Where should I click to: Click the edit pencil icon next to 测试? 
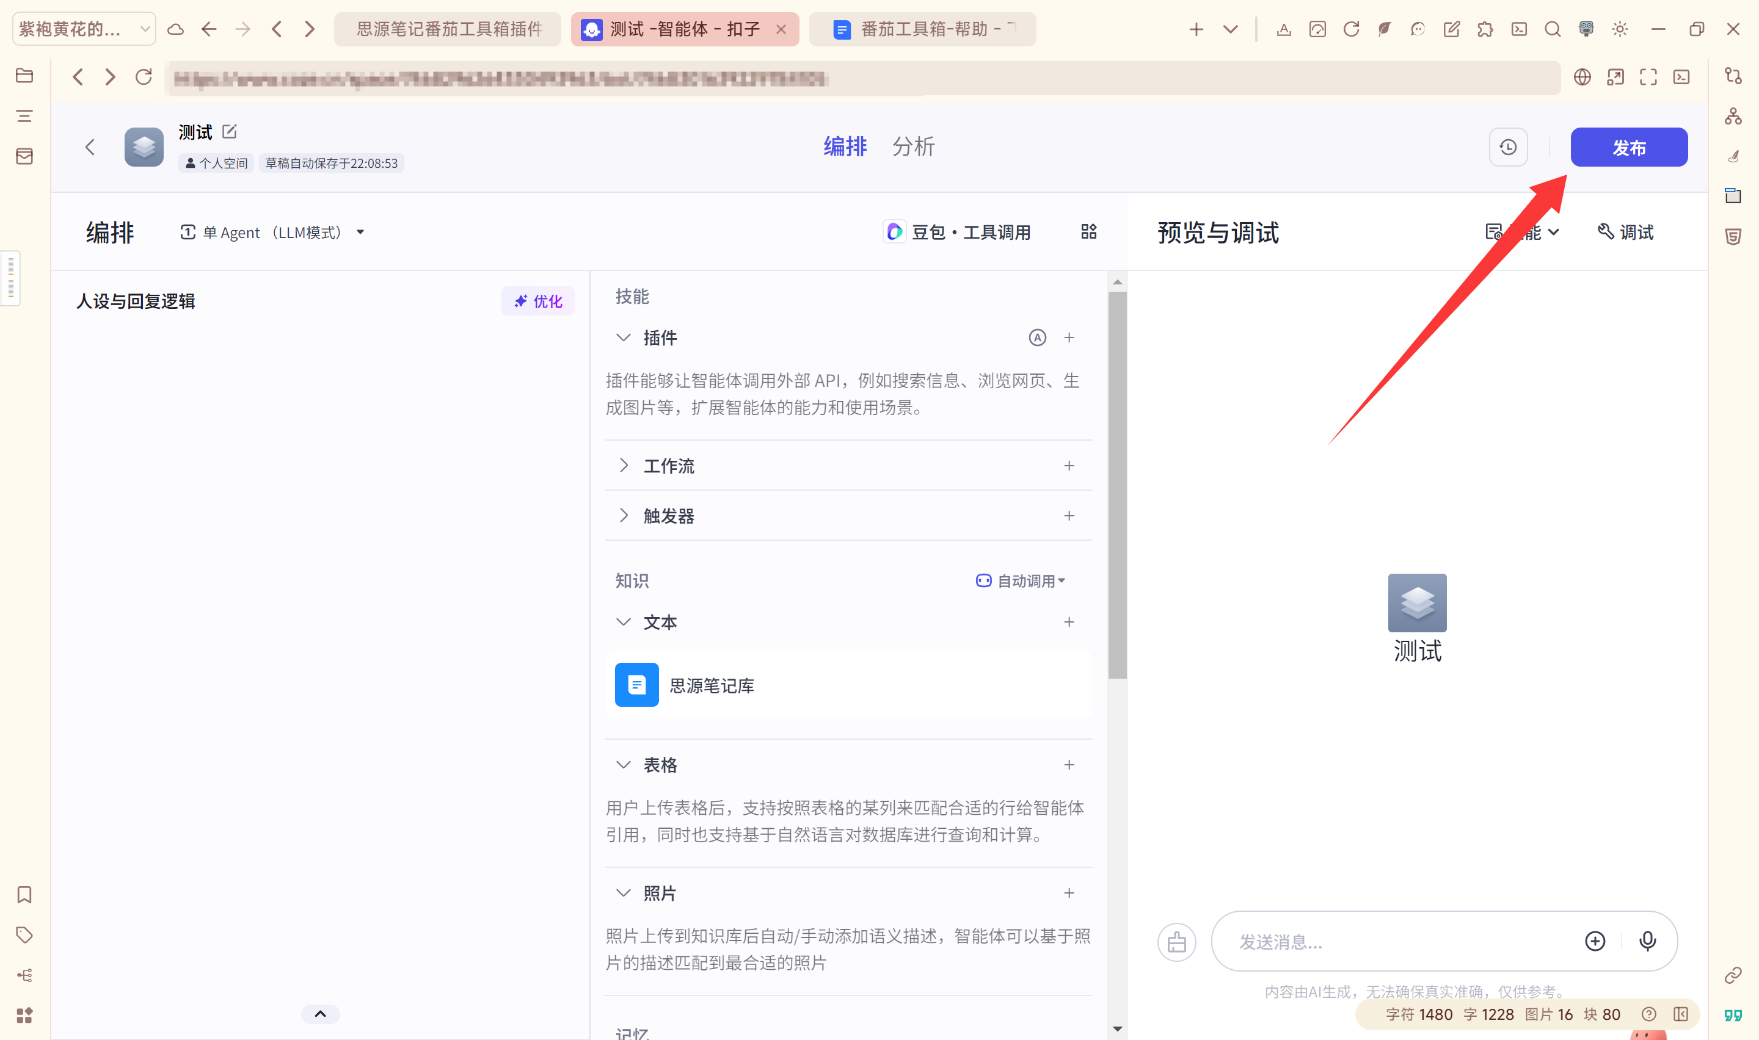pyautogui.click(x=229, y=131)
